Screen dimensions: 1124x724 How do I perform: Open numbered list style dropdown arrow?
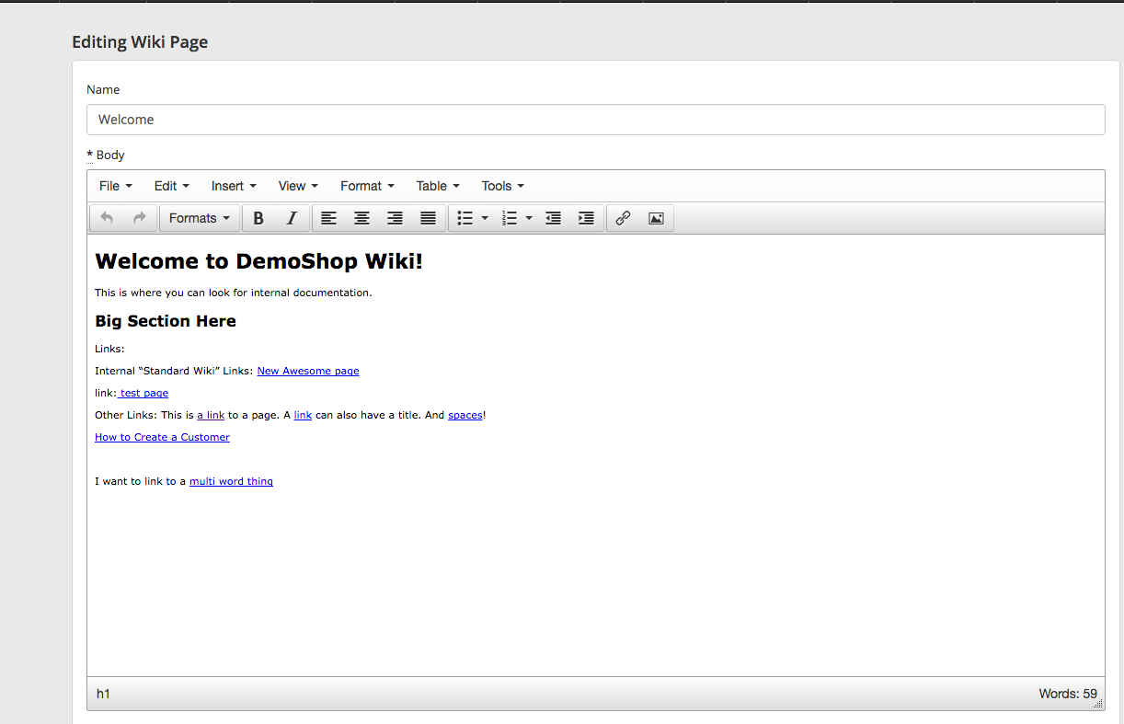click(x=529, y=218)
